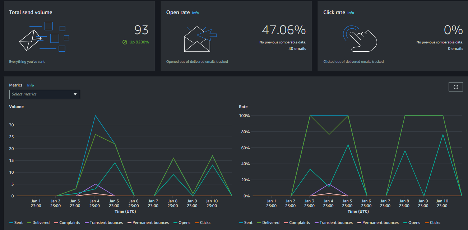
Task: Click the dropdown arrow on the metrics selector
Action: (x=75, y=94)
